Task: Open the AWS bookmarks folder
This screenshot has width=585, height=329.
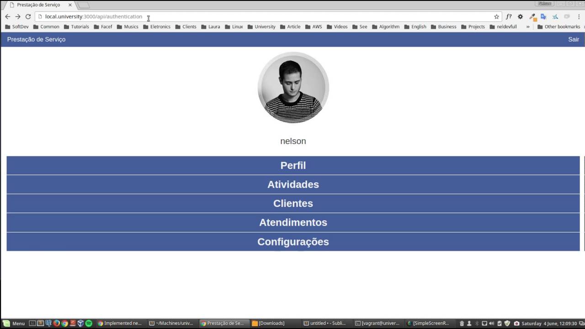Action: [x=314, y=27]
